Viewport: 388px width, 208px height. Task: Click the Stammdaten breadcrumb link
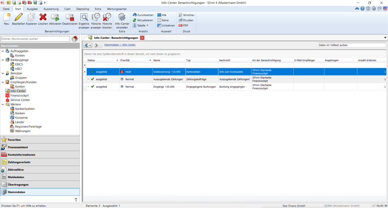(x=111, y=45)
